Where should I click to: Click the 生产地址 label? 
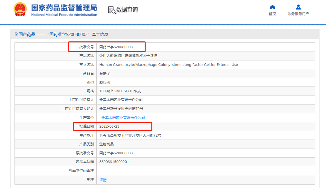[86, 135]
